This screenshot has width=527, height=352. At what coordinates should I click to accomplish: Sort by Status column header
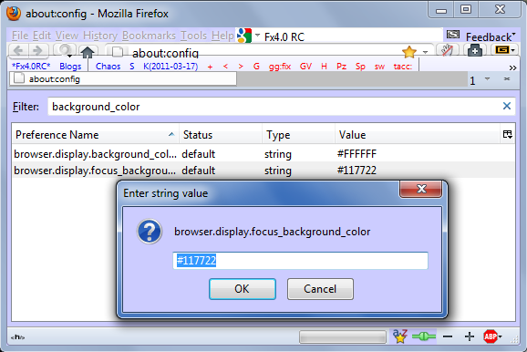pos(221,135)
